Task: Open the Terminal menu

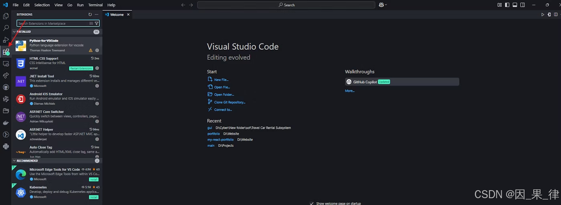Action: coord(95,5)
